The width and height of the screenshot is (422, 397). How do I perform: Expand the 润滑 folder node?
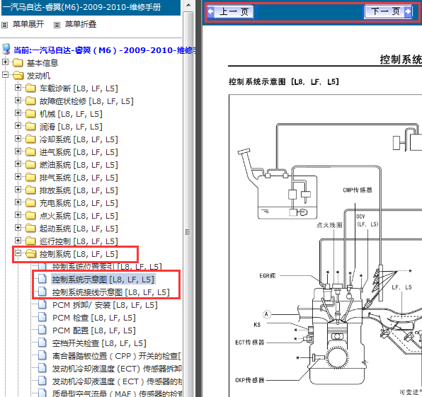click(x=18, y=125)
